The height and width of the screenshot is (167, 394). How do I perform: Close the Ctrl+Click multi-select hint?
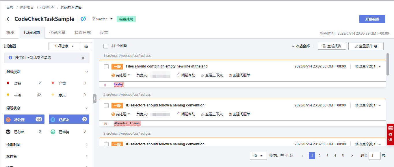pos(83,58)
